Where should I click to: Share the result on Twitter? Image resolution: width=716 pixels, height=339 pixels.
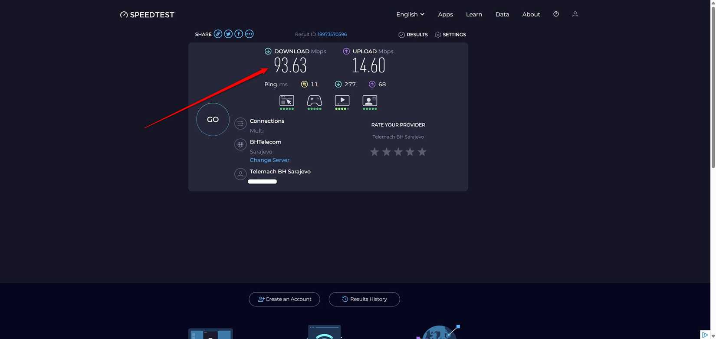click(228, 34)
